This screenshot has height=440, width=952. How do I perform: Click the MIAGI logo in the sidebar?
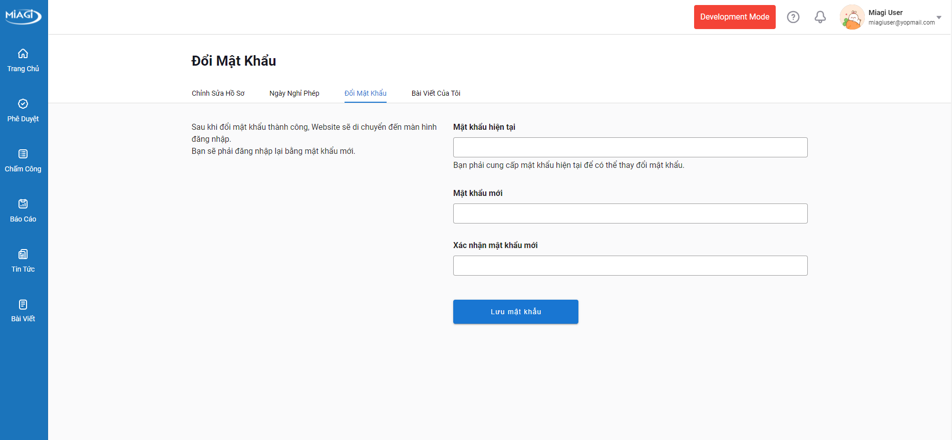tap(23, 16)
